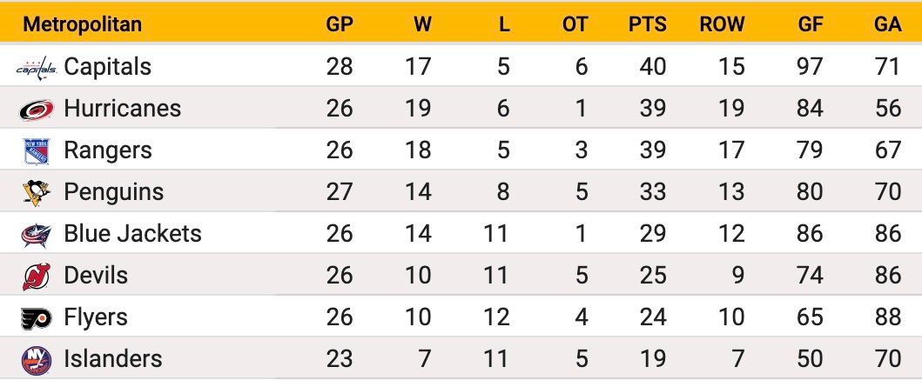Click the Flyers team logo
This screenshot has width=922, height=387.
click(x=37, y=318)
